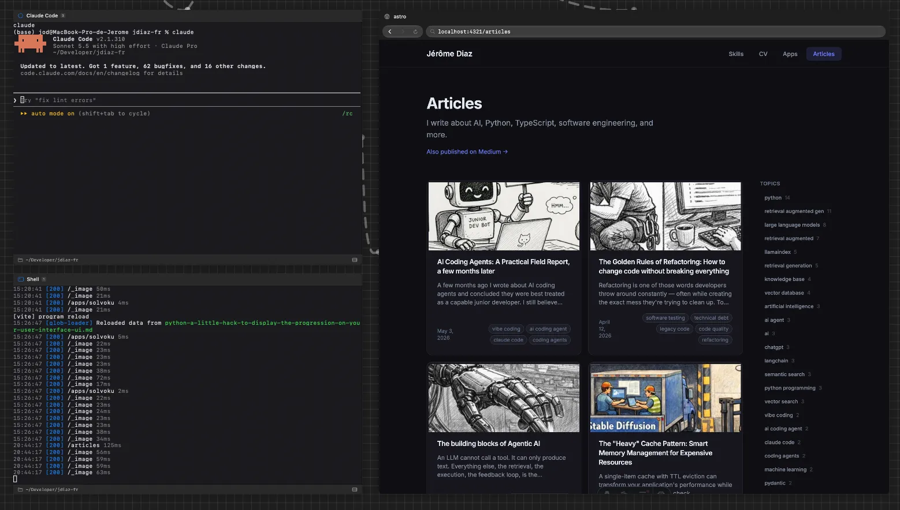This screenshot has height=510, width=900.
Task: Filter by the llamaindex topic
Action: pos(778,252)
